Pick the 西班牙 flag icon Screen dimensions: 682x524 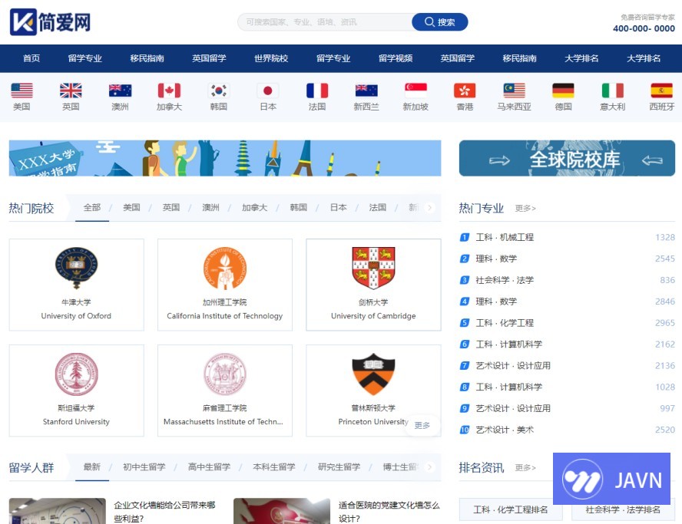(662, 91)
